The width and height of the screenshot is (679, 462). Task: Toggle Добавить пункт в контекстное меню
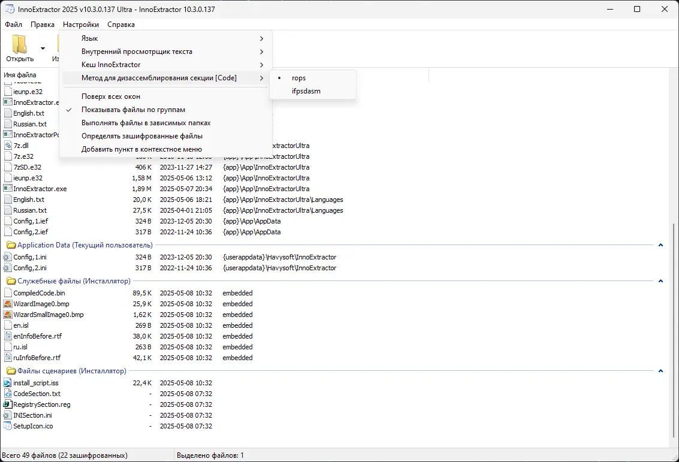[x=165, y=149]
